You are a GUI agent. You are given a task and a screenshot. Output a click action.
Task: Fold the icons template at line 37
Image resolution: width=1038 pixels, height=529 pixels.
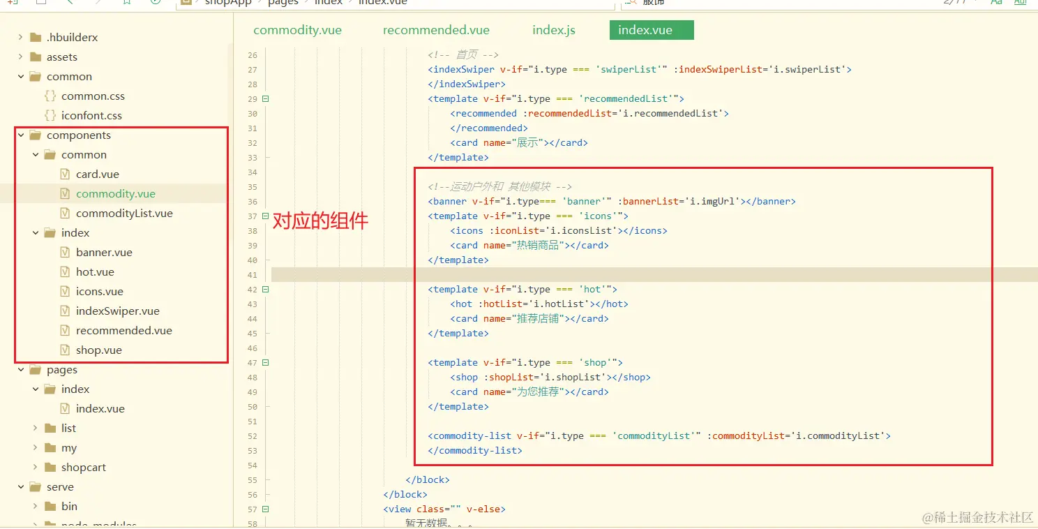coord(265,216)
